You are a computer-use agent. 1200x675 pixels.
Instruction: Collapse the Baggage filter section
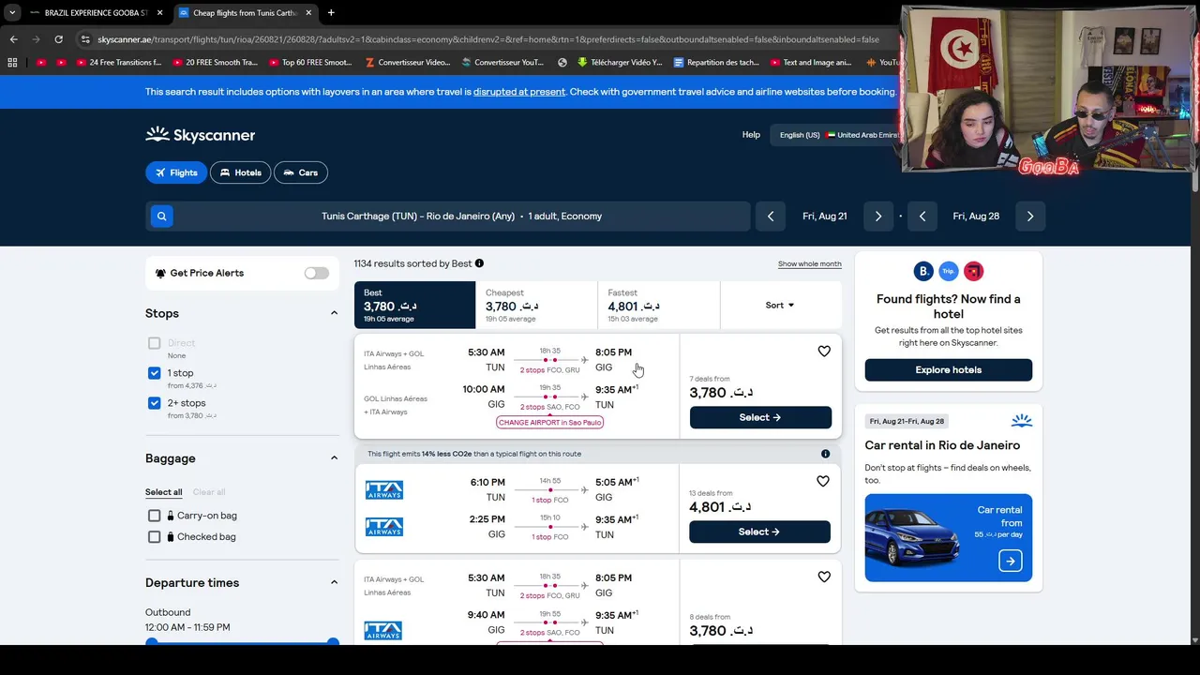click(334, 458)
